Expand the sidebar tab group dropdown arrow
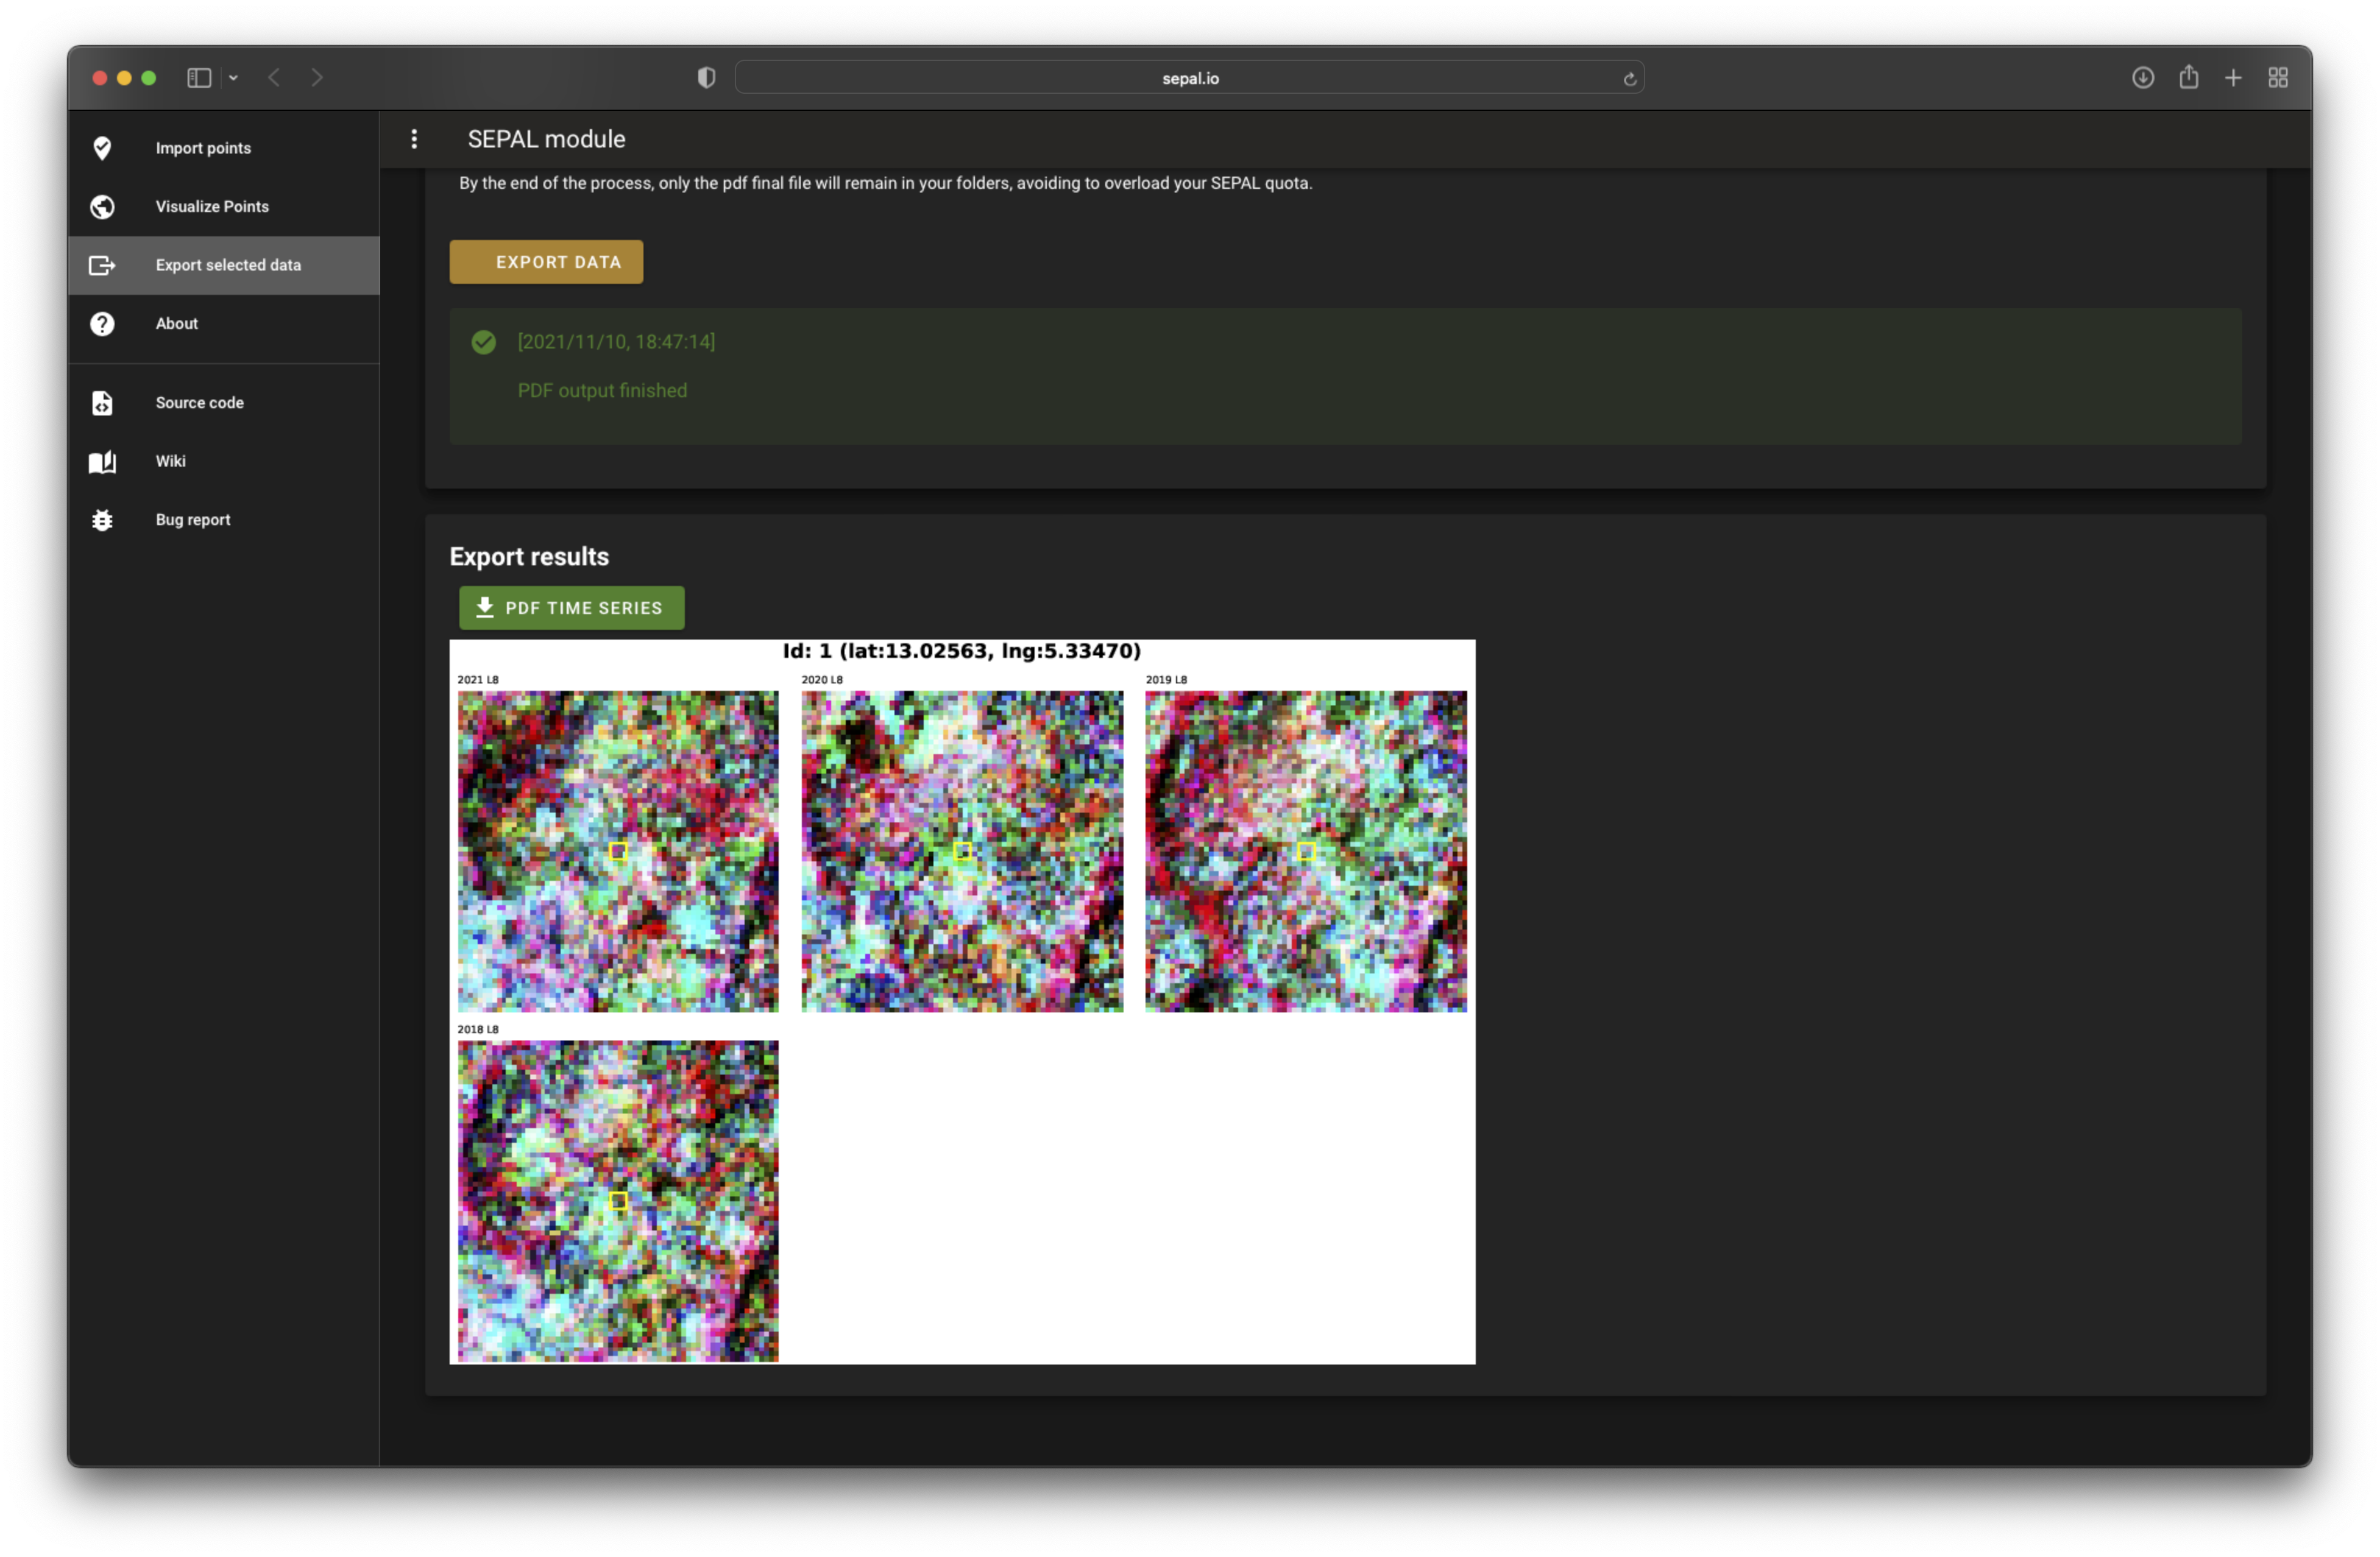Viewport: 2380px width, 1557px height. tap(233, 78)
